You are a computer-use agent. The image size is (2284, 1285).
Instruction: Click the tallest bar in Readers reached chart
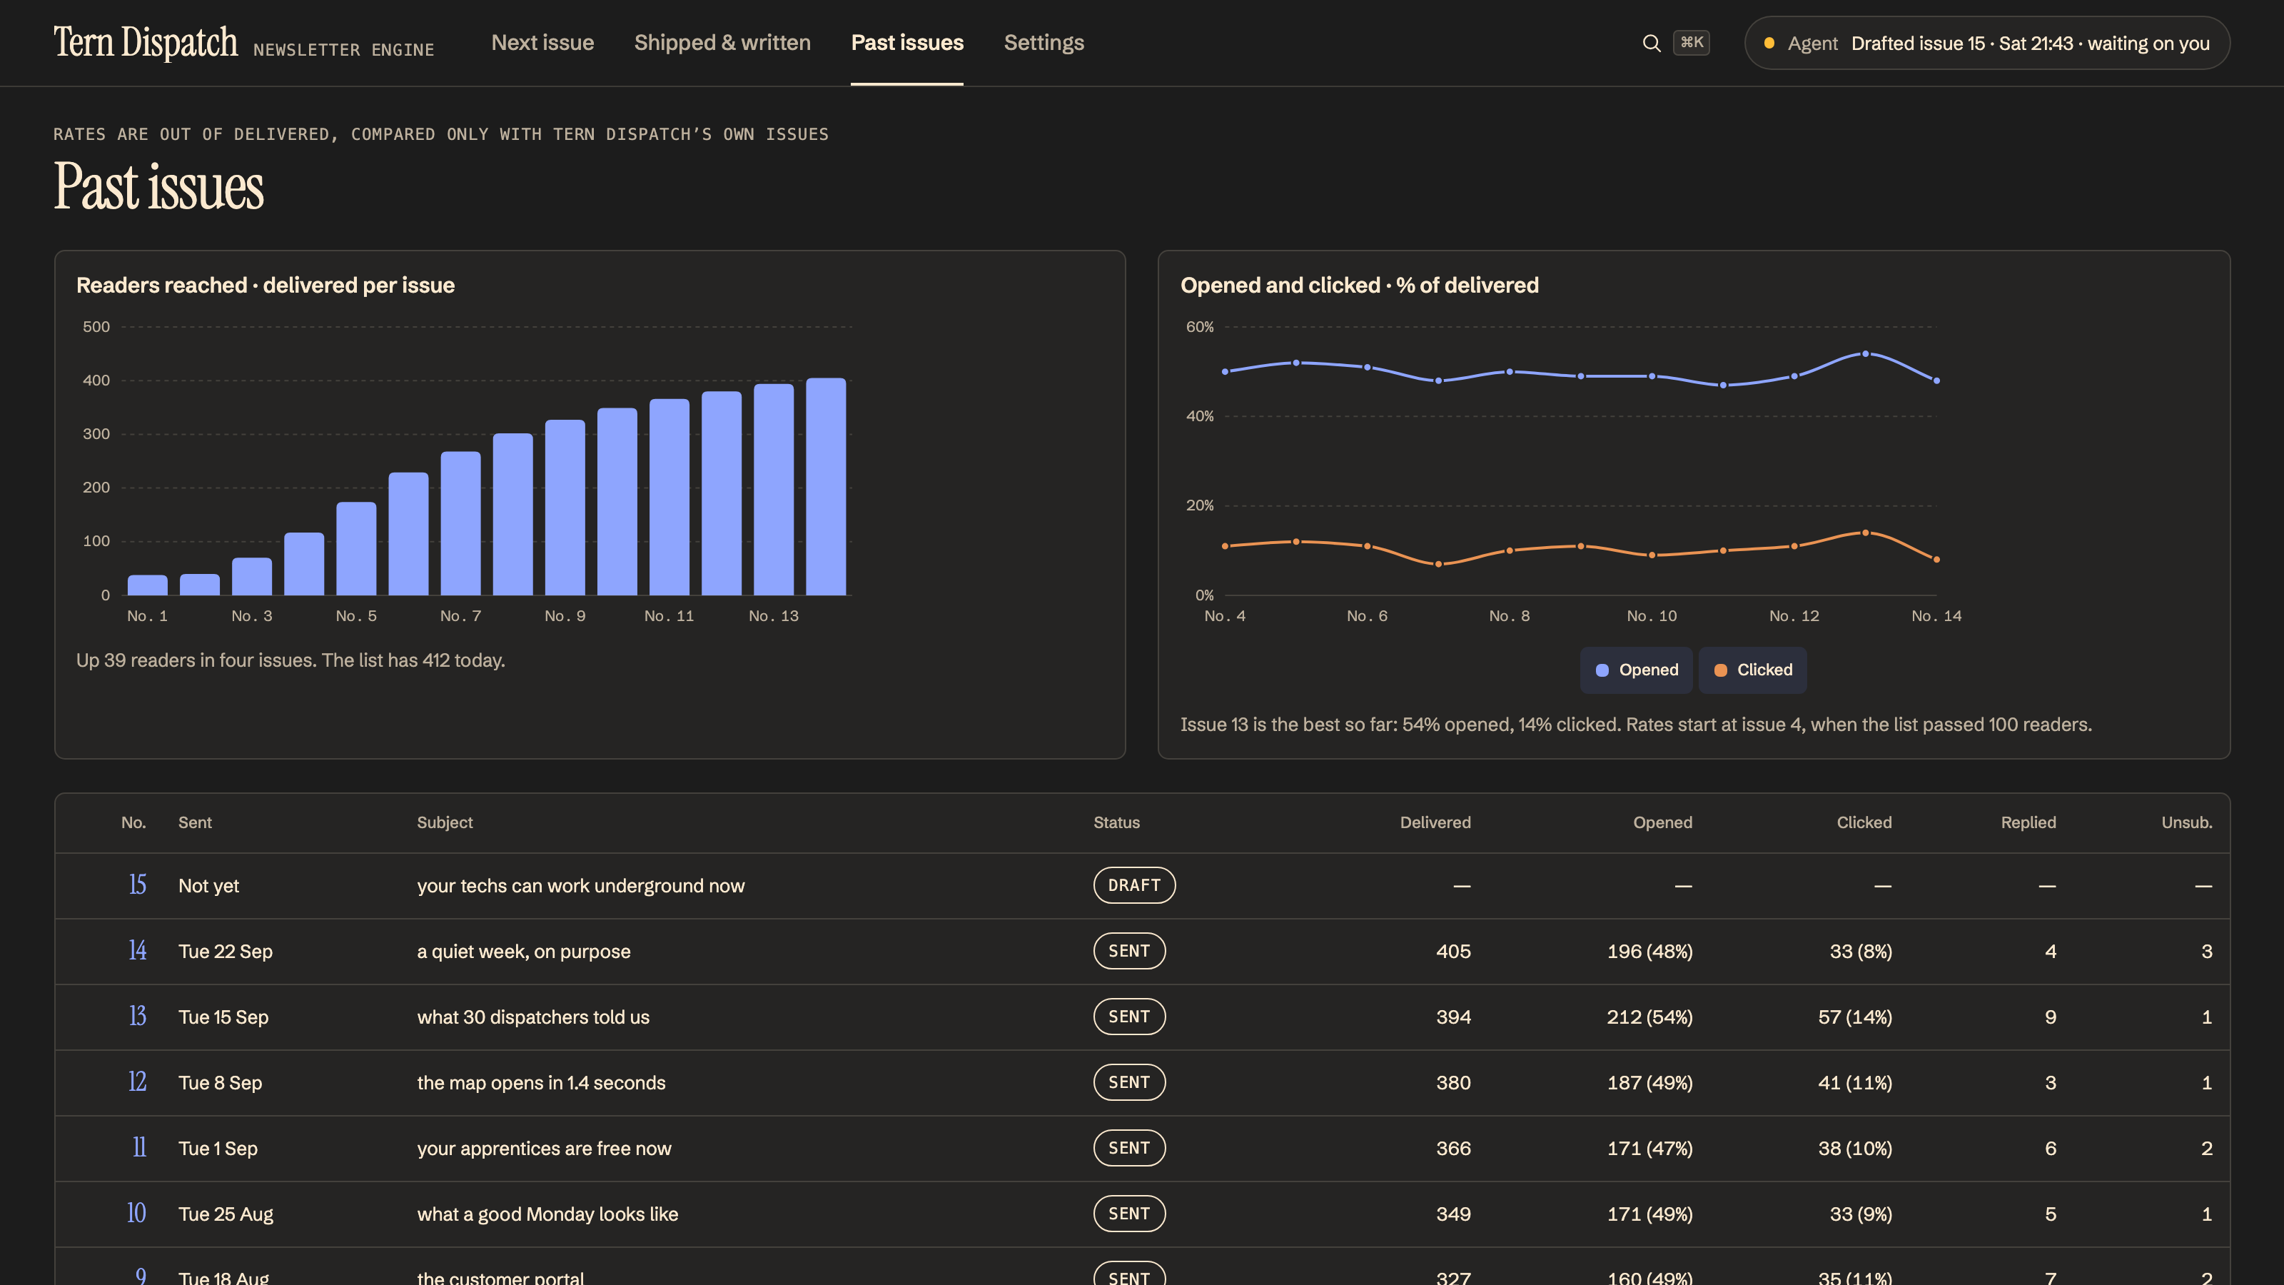click(826, 486)
